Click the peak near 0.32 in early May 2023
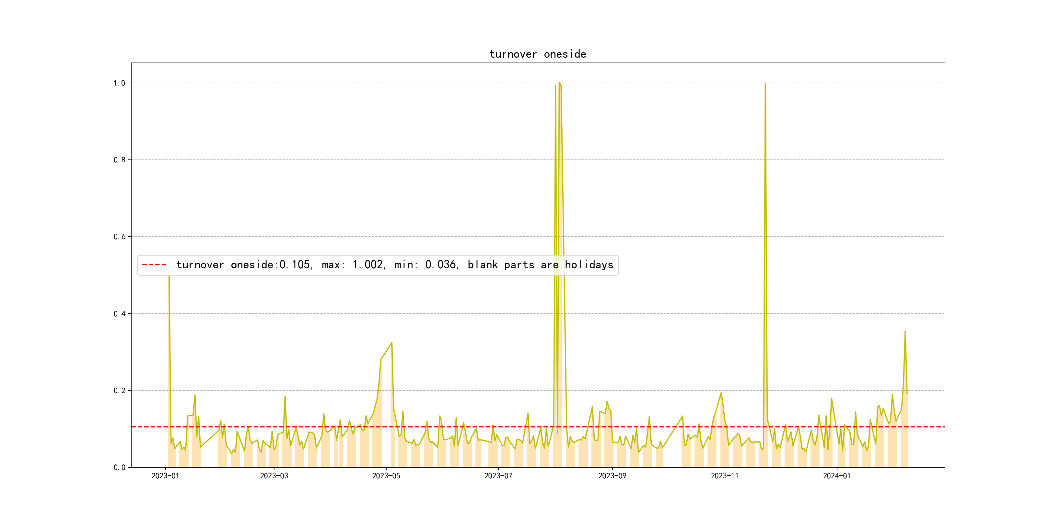The height and width of the screenshot is (525, 1050). [392, 343]
